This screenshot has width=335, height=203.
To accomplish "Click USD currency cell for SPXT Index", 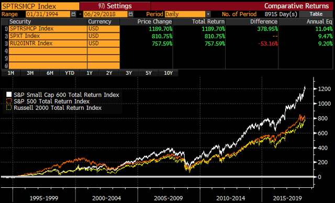I will (104, 36).
